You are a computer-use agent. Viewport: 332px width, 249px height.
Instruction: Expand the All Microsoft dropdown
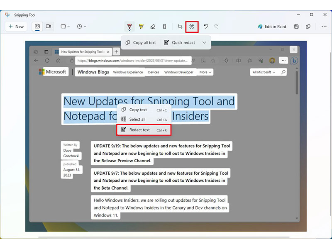coord(264,72)
